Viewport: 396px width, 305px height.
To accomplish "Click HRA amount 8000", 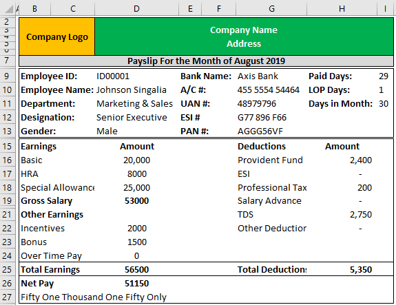I will (136, 174).
